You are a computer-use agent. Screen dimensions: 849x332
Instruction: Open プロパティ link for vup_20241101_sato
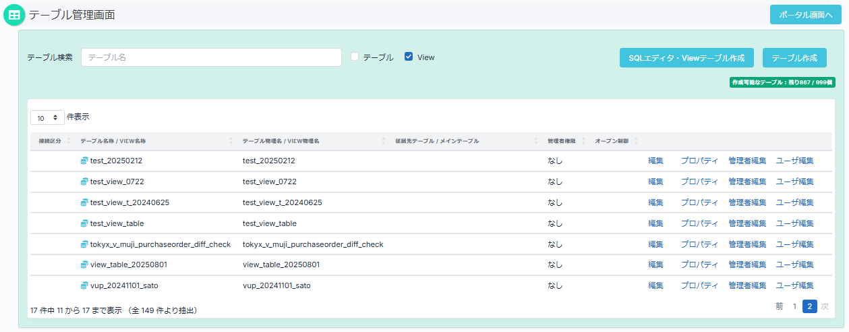[699, 286]
